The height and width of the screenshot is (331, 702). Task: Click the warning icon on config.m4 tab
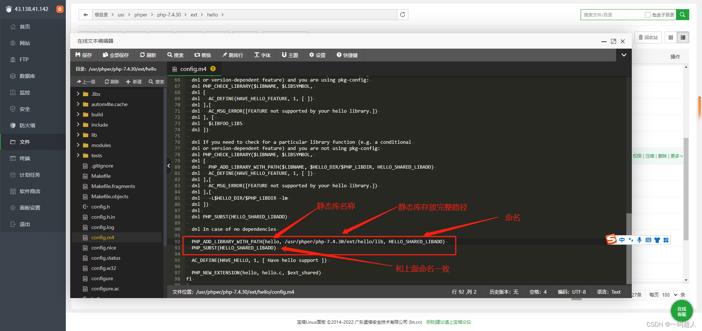(x=213, y=68)
